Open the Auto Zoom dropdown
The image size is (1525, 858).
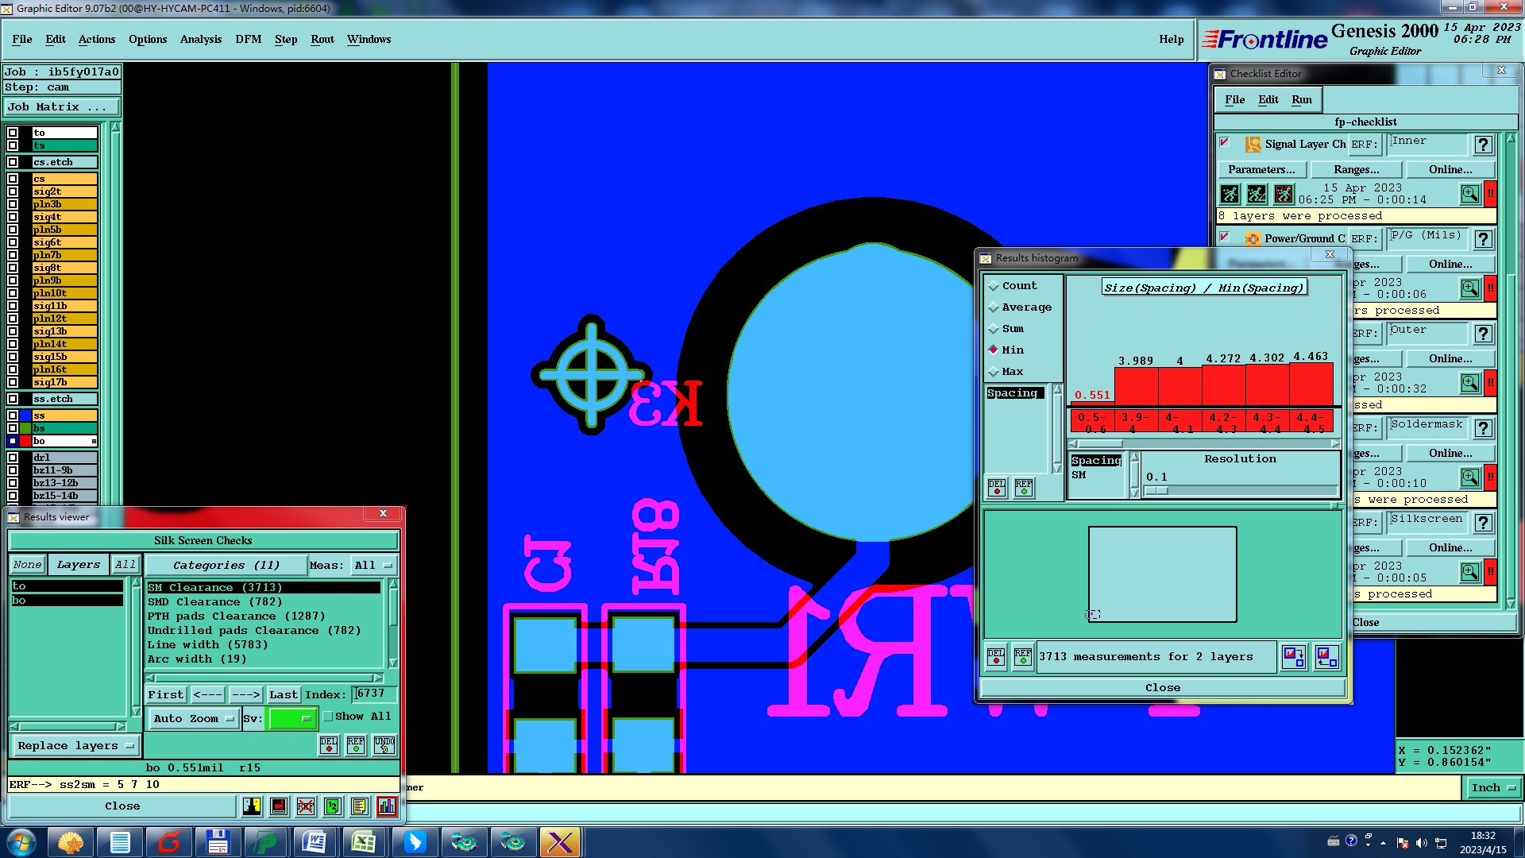coord(194,718)
